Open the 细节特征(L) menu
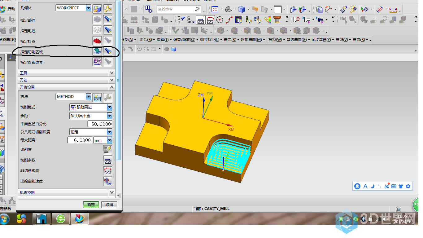The image size is (423, 238). coord(211,40)
